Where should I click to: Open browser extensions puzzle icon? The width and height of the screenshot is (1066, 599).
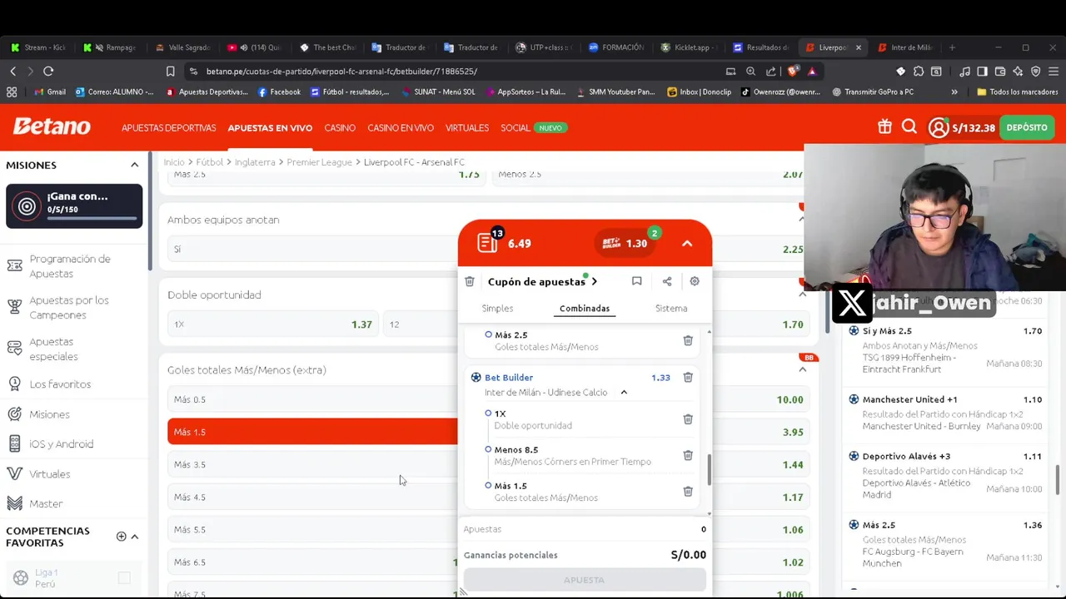919,72
